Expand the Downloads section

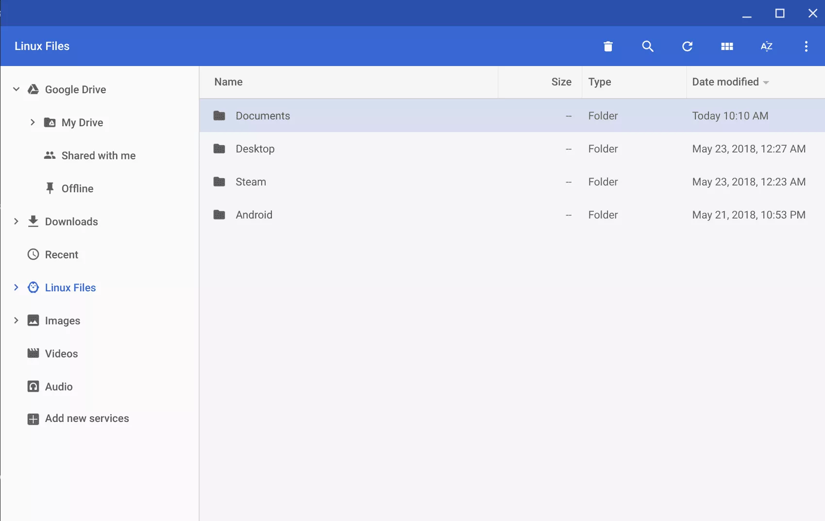16,221
